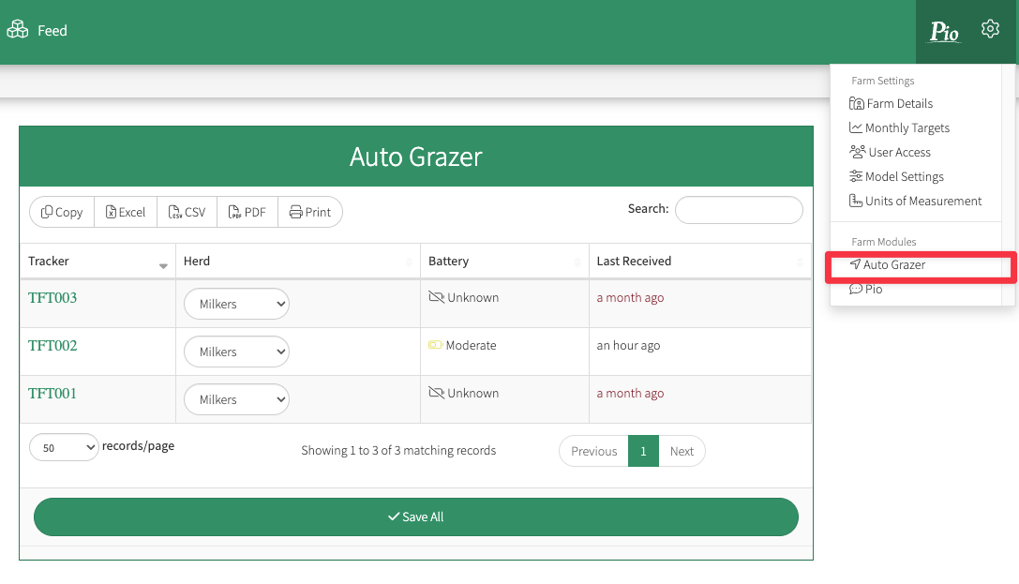Screen dimensions: 1019x584
Task: Click into the Search field
Action: click(739, 210)
